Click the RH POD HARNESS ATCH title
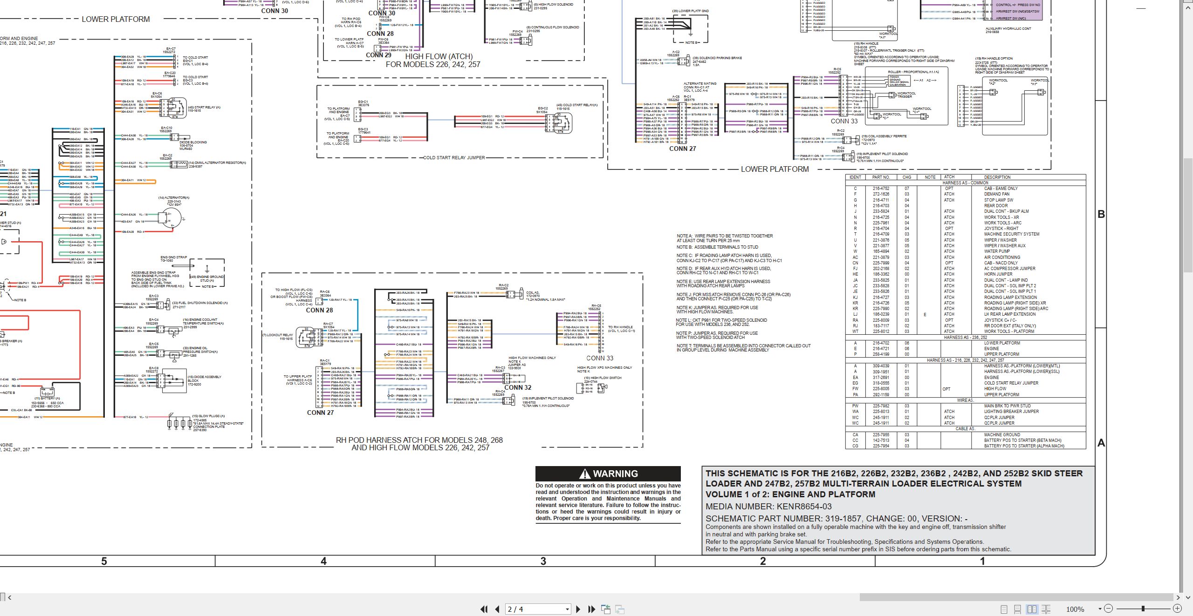The height and width of the screenshot is (616, 1193). (419, 444)
